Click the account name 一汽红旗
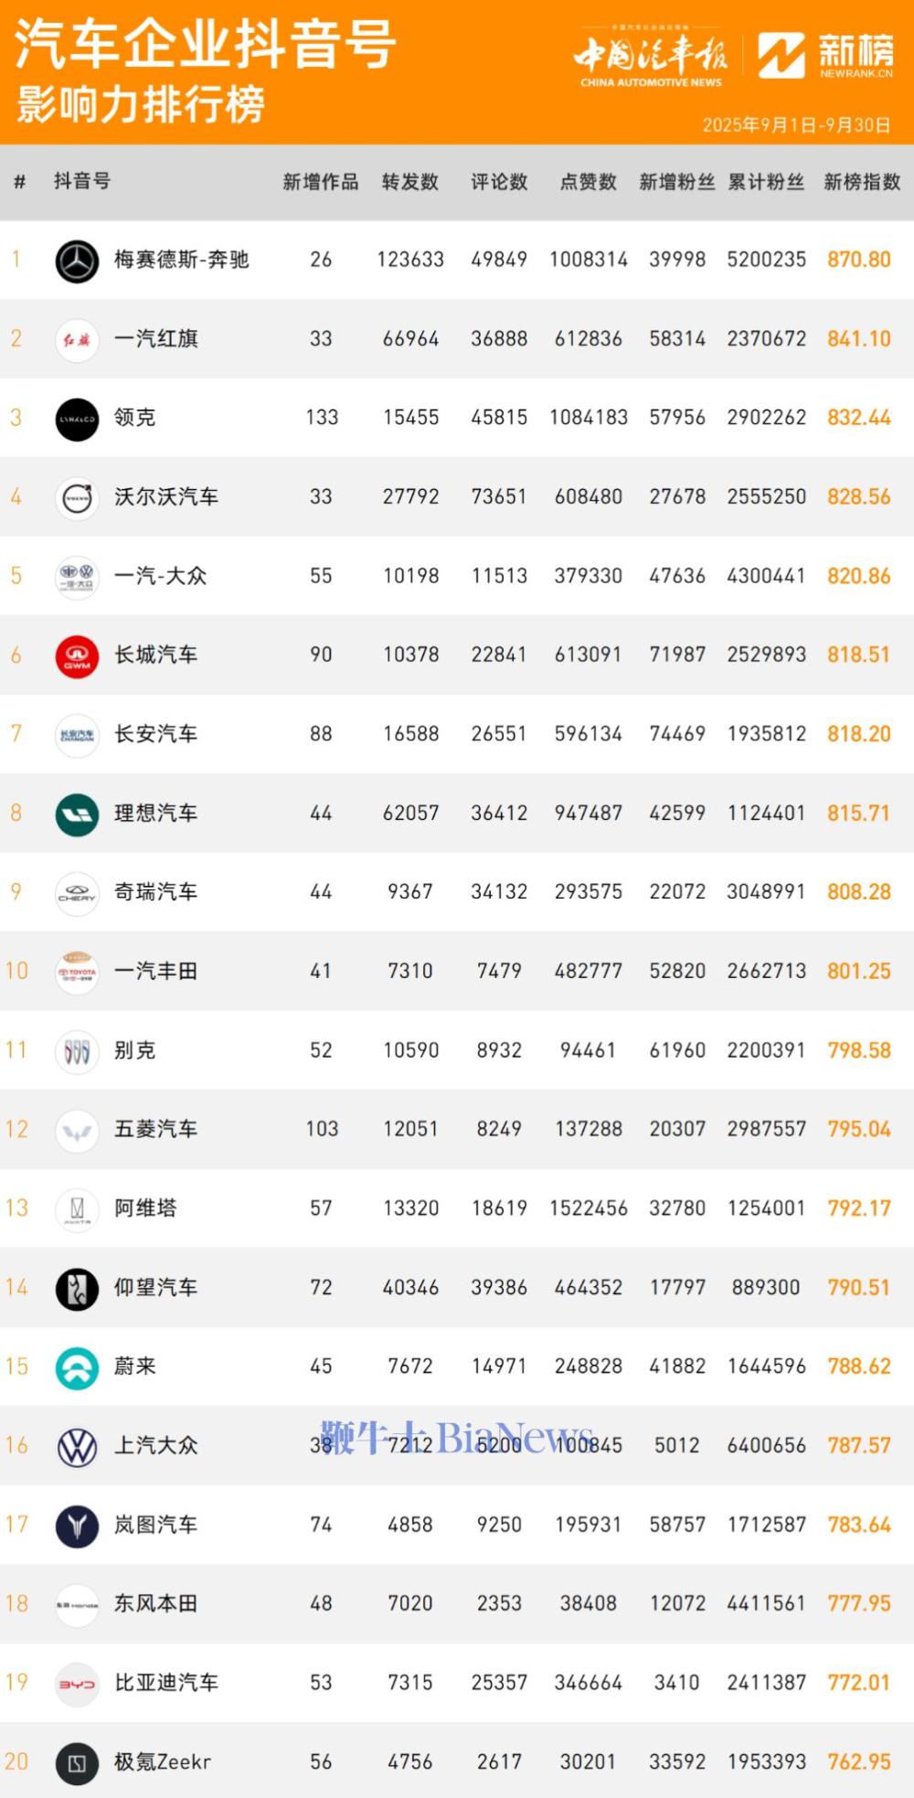The width and height of the screenshot is (914, 1798). coord(156,338)
